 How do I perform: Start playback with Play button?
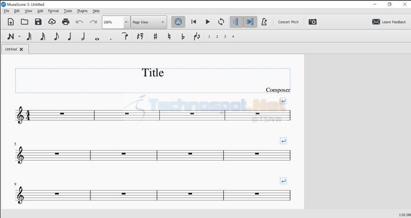pyautogui.click(x=207, y=22)
